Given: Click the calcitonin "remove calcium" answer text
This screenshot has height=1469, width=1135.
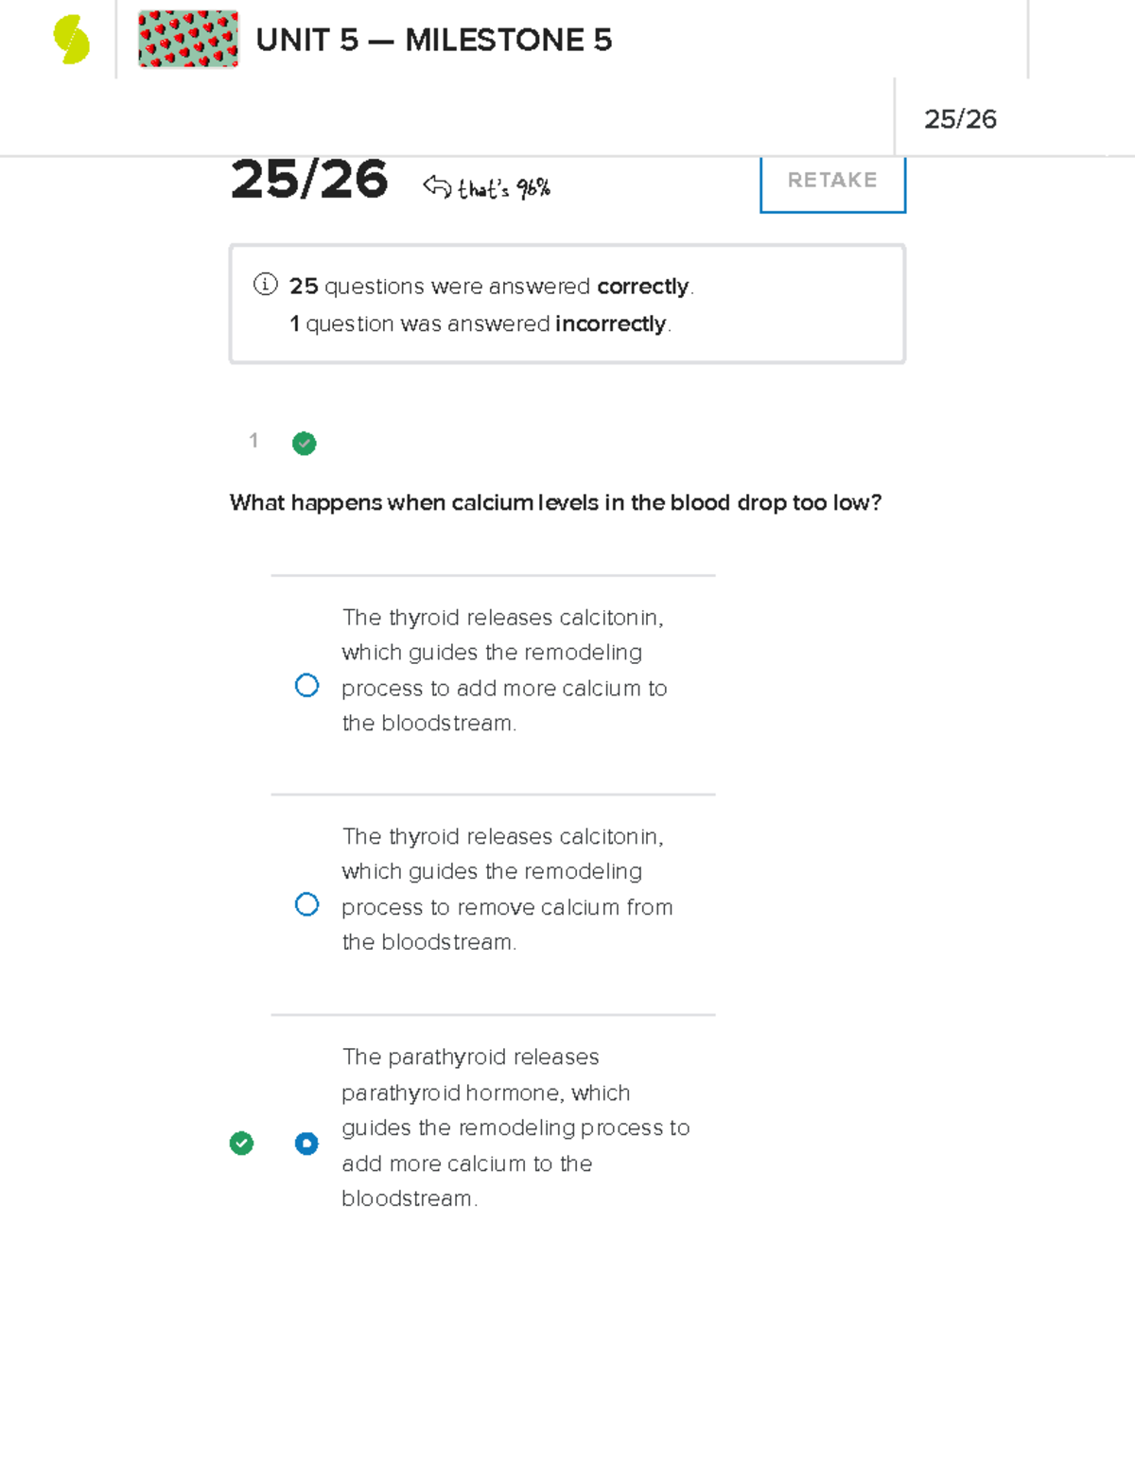Looking at the screenshot, I should 507,889.
